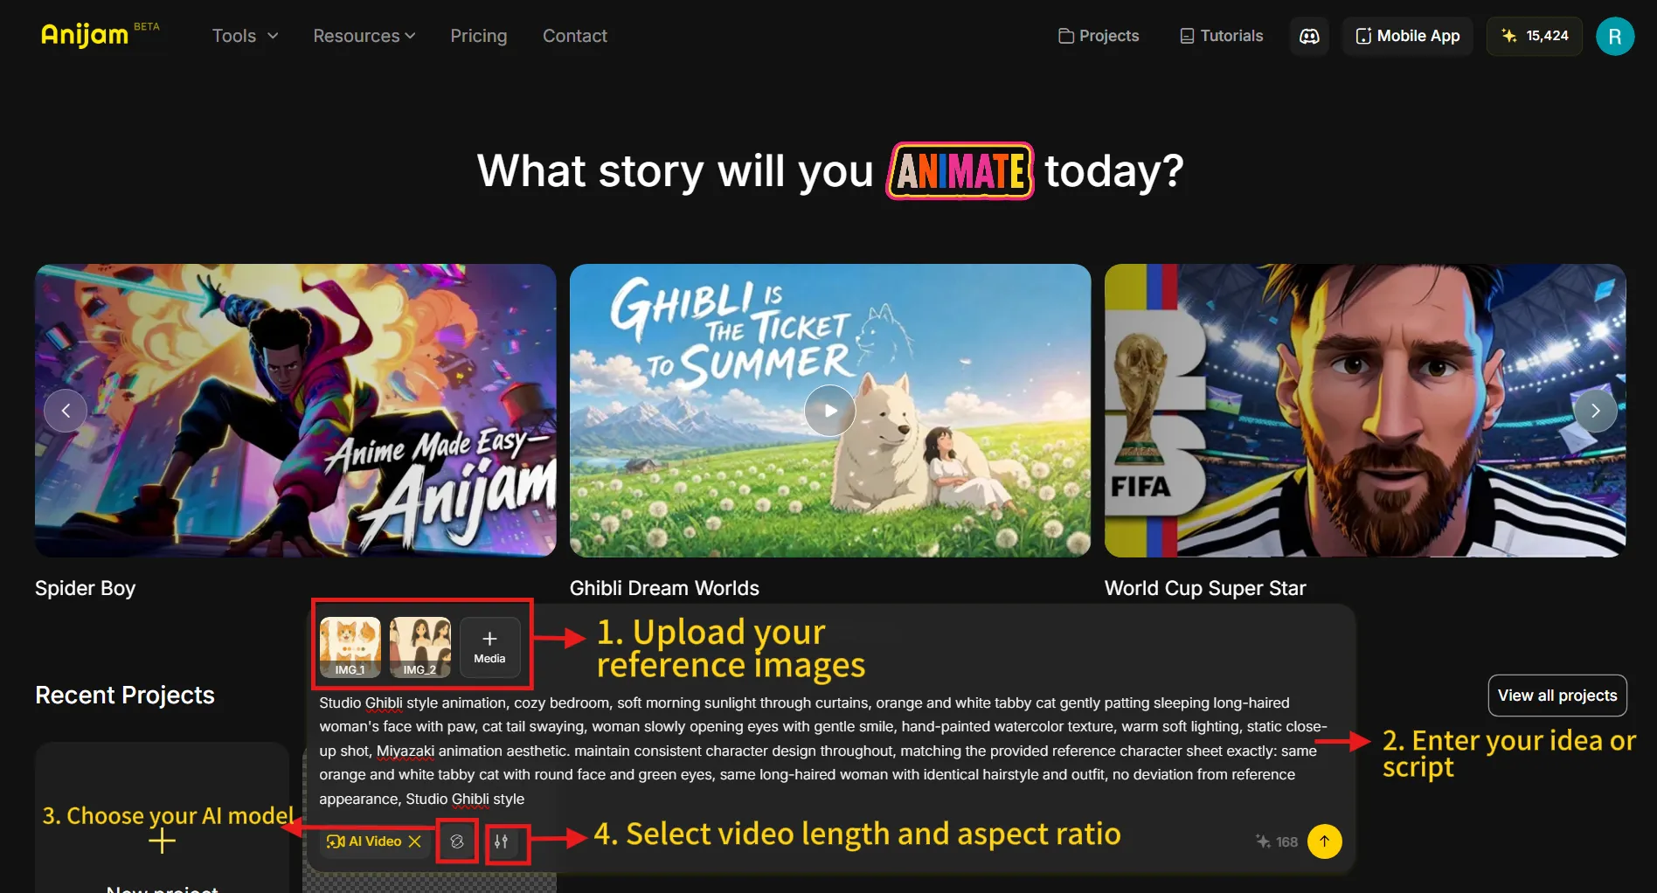Click the AI Video mode chip
This screenshot has width=1657, height=893.
(x=374, y=841)
